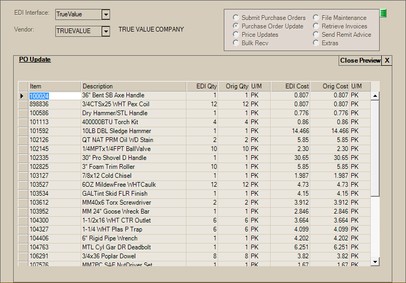Click the PO Update heading
406x283 pixels.
tap(35, 59)
